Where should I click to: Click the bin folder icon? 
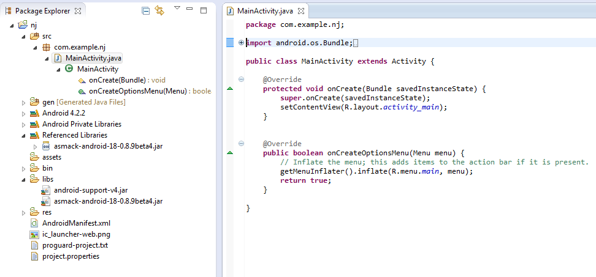pyautogui.click(x=34, y=168)
